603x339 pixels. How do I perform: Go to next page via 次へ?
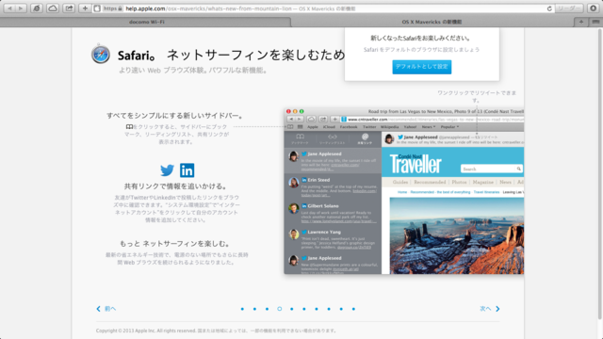[x=485, y=309]
